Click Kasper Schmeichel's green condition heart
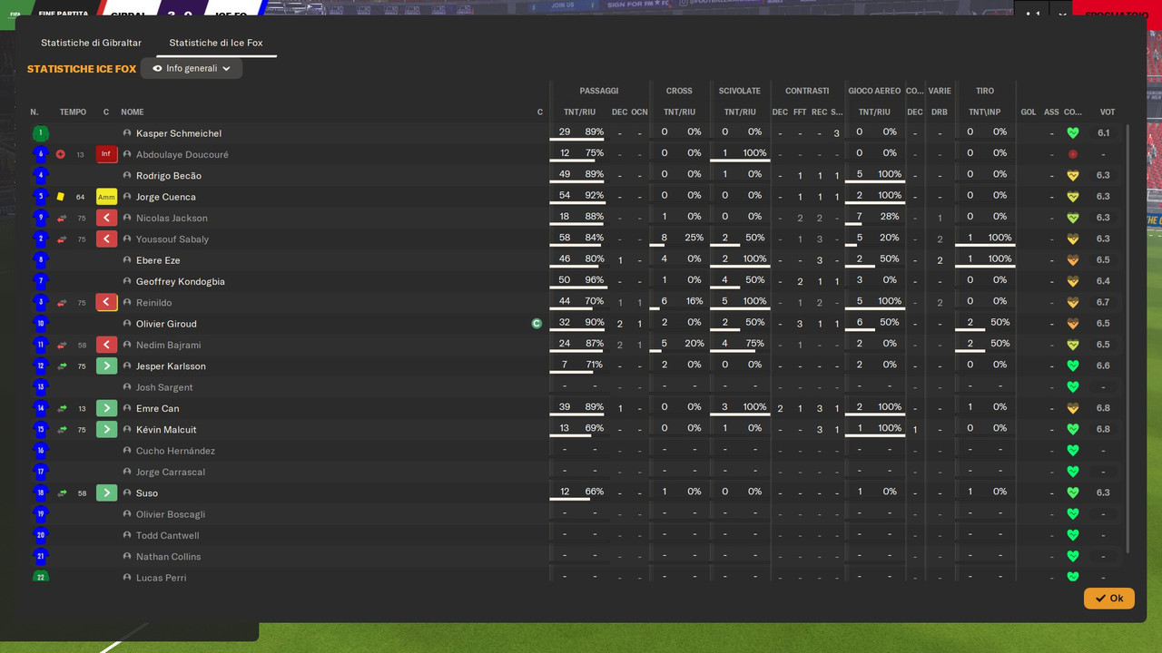This screenshot has width=1162, height=653. coord(1072,133)
